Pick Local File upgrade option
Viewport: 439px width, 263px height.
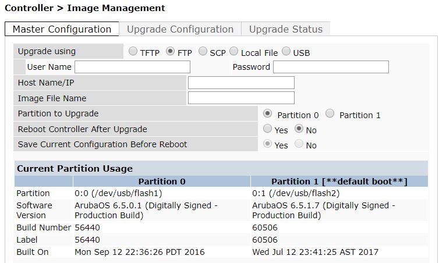234,52
